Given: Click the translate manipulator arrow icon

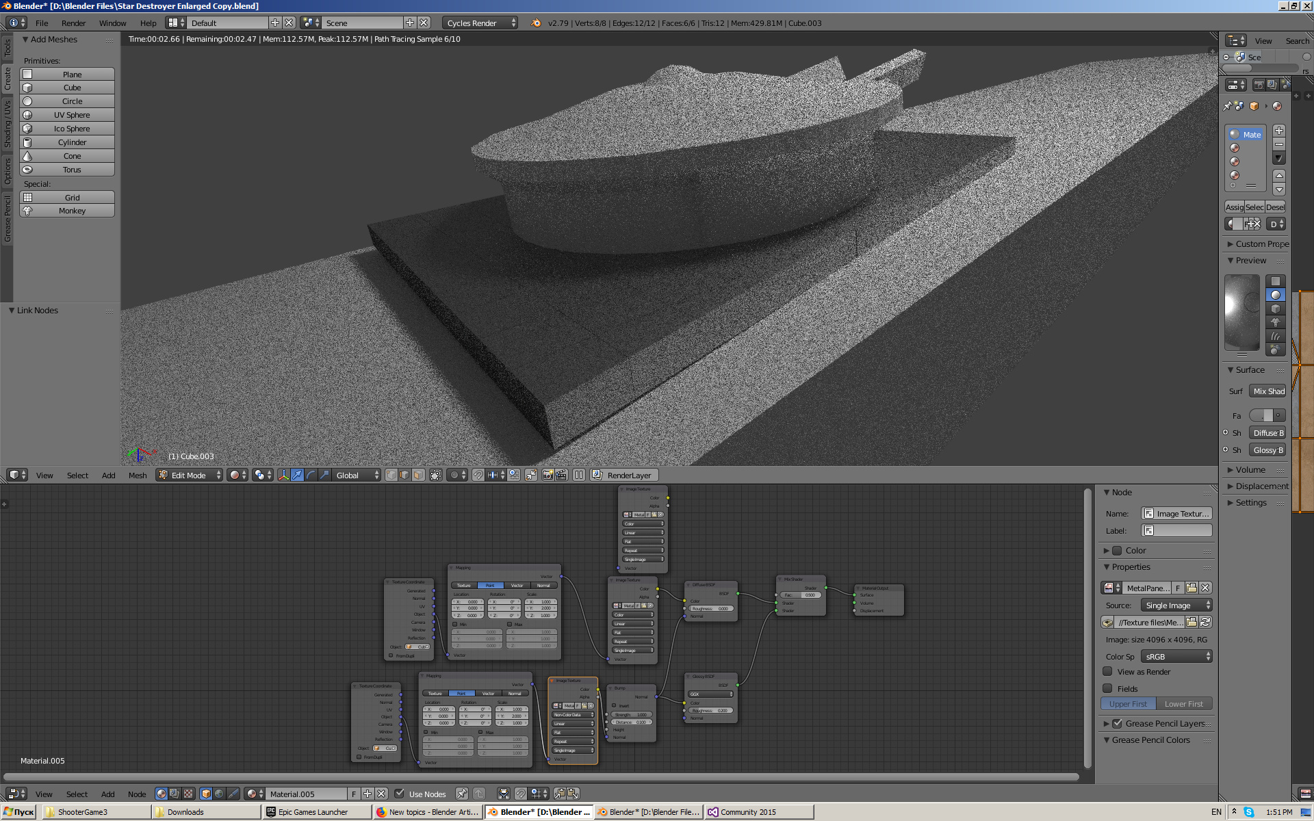Looking at the screenshot, I should coord(298,475).
